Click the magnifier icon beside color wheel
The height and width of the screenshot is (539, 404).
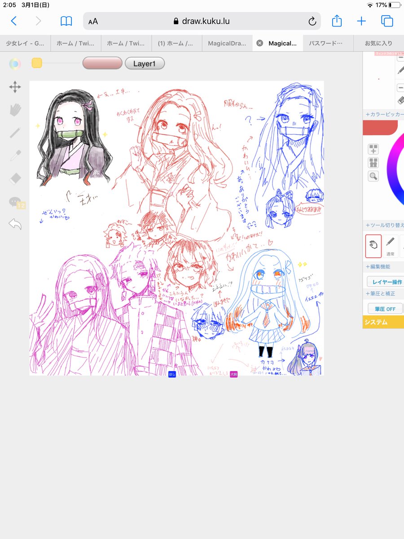pyautogui.click(x=373, y=176)
